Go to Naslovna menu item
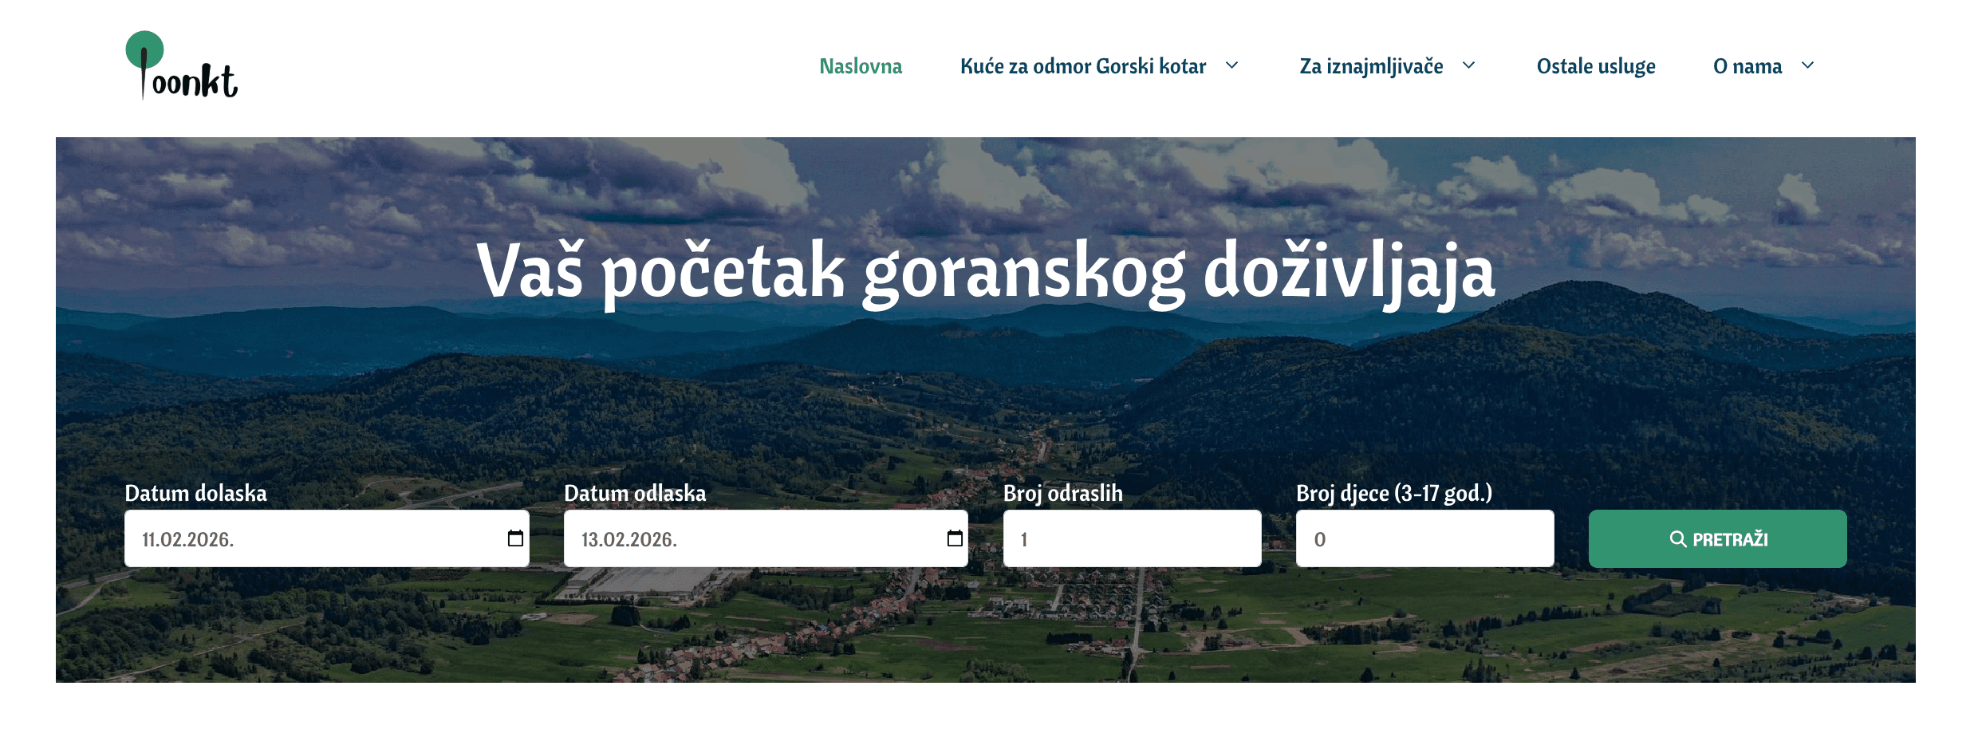 [861, 66]
